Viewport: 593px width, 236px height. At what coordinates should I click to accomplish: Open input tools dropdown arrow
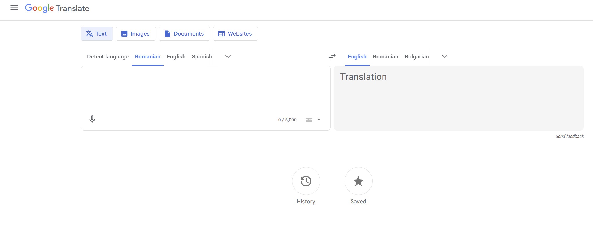(x=319, y=120)
